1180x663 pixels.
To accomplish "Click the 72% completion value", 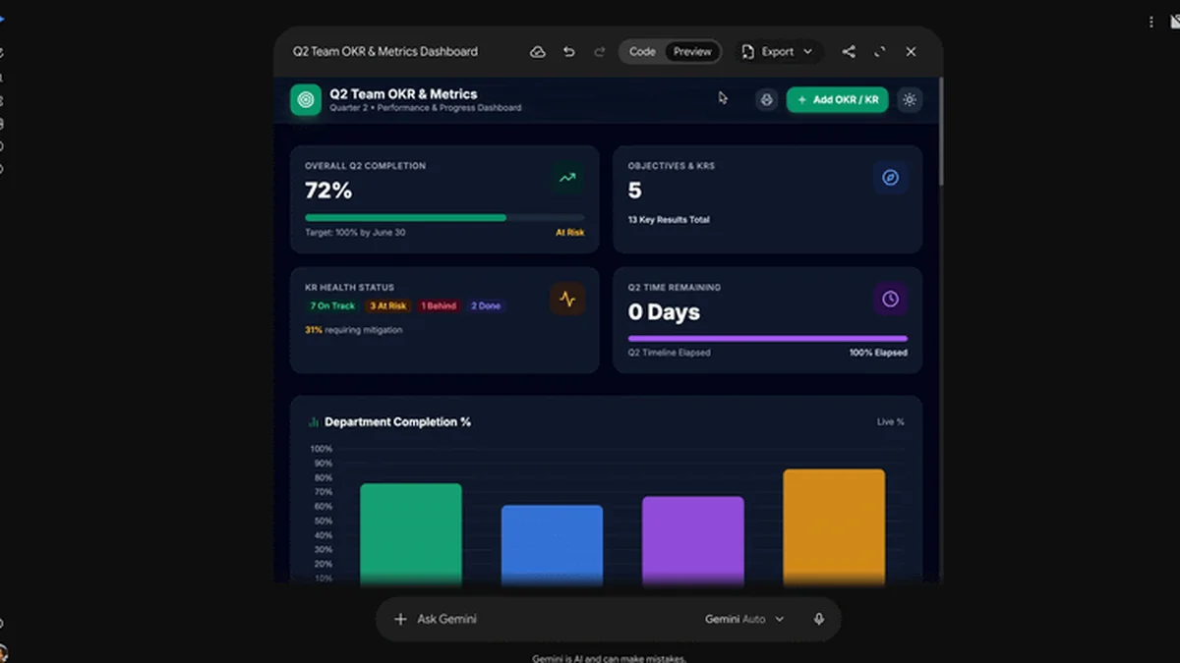I will (328, 191).
